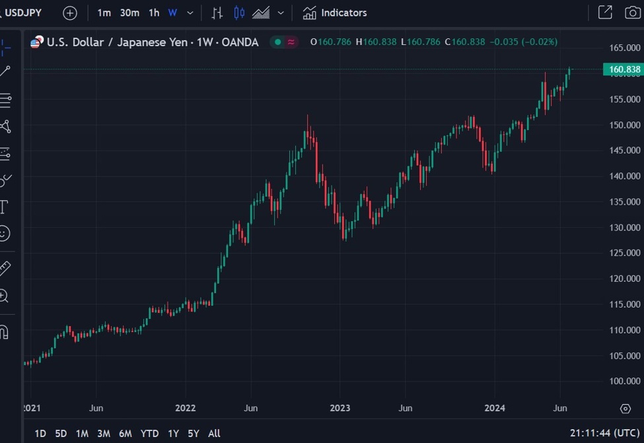The image size is (644, 443).
Task: Expand the chart style dropdown arrow
Action: pyautogui.click(x=281, y=13)
